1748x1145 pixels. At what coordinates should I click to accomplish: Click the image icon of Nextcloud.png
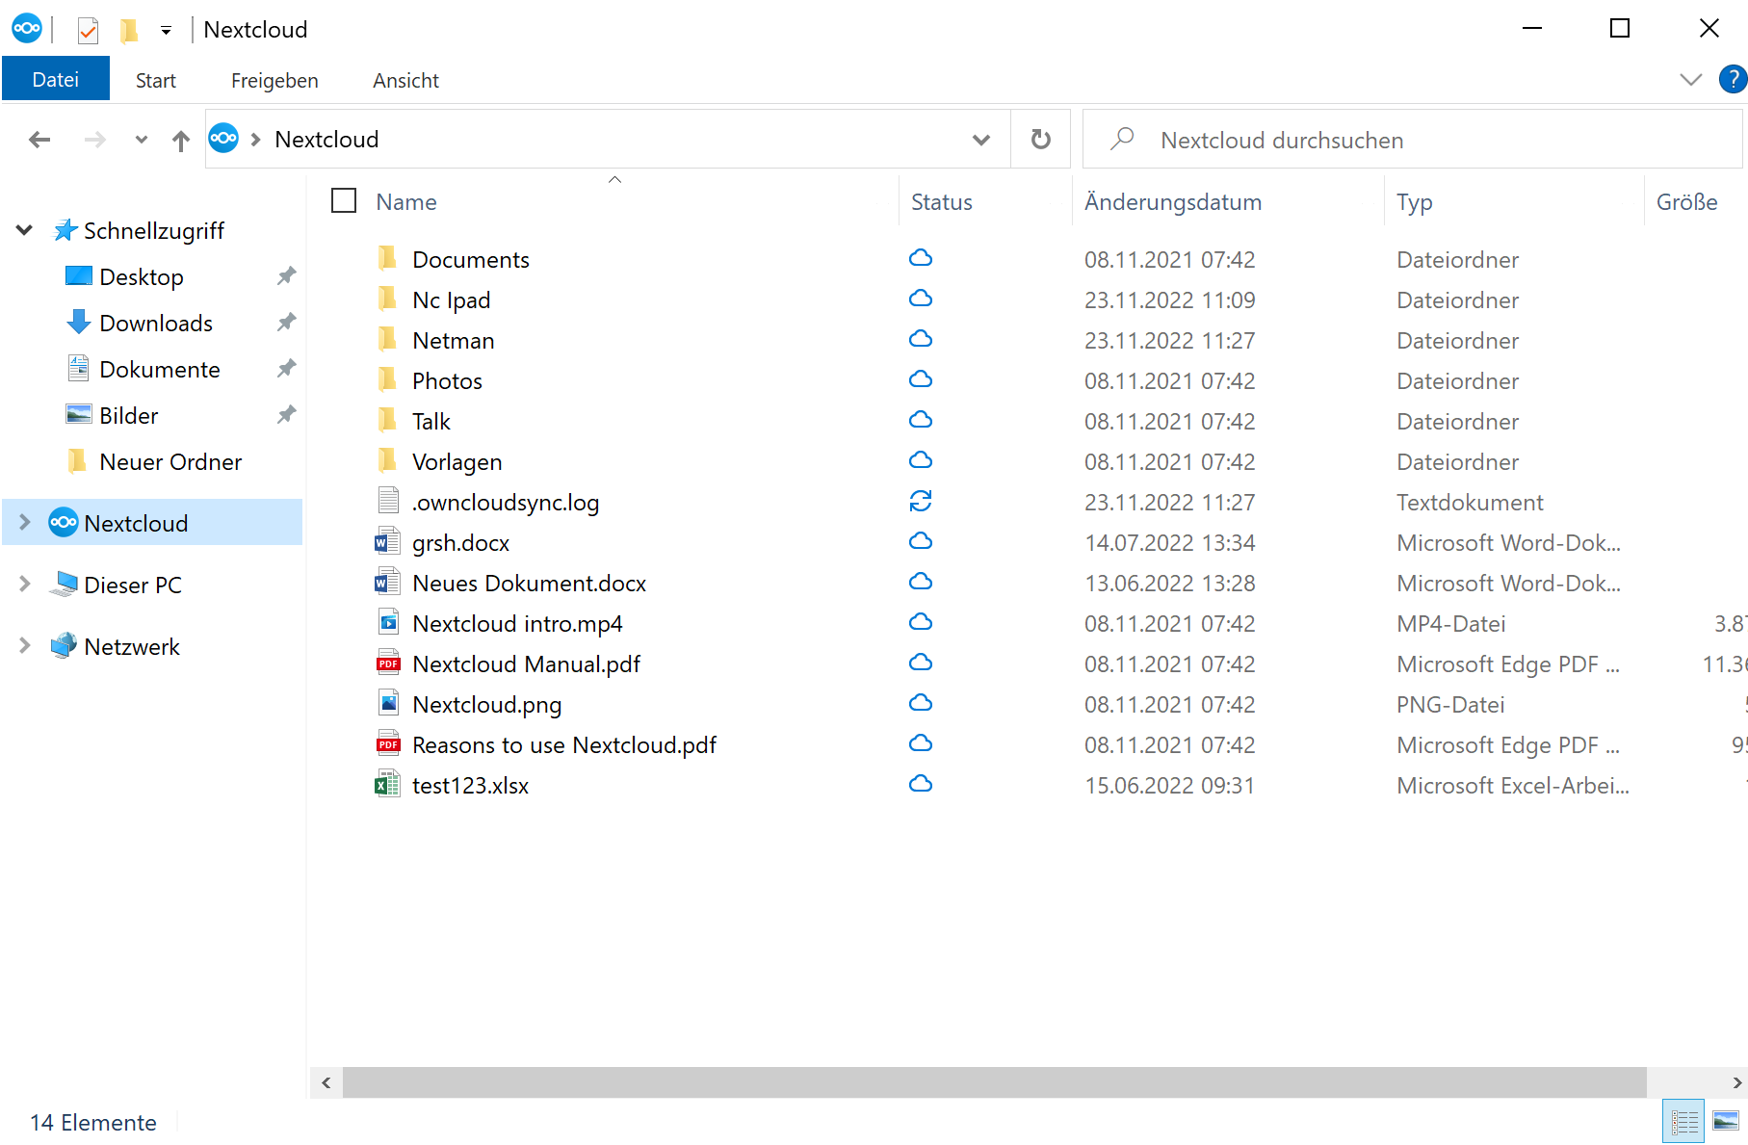click(x=388, y=703)
